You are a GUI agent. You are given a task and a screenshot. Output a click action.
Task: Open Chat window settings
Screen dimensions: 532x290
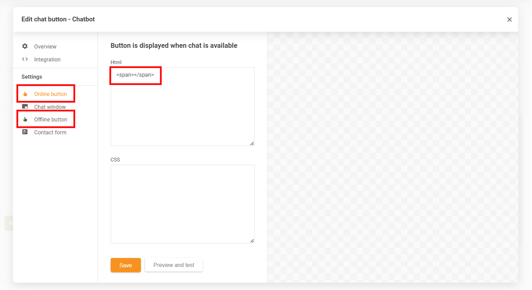pos(50,107)
